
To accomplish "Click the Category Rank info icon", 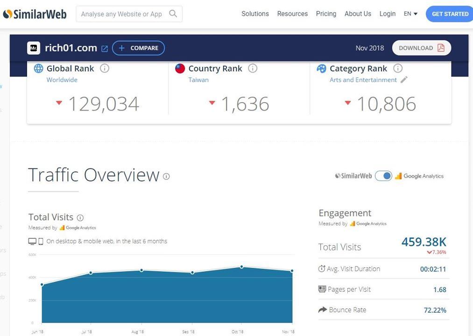I will 397,69.
